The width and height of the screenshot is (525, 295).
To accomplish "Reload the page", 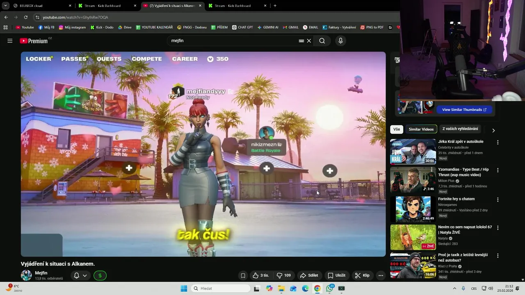I will [26, 17].
